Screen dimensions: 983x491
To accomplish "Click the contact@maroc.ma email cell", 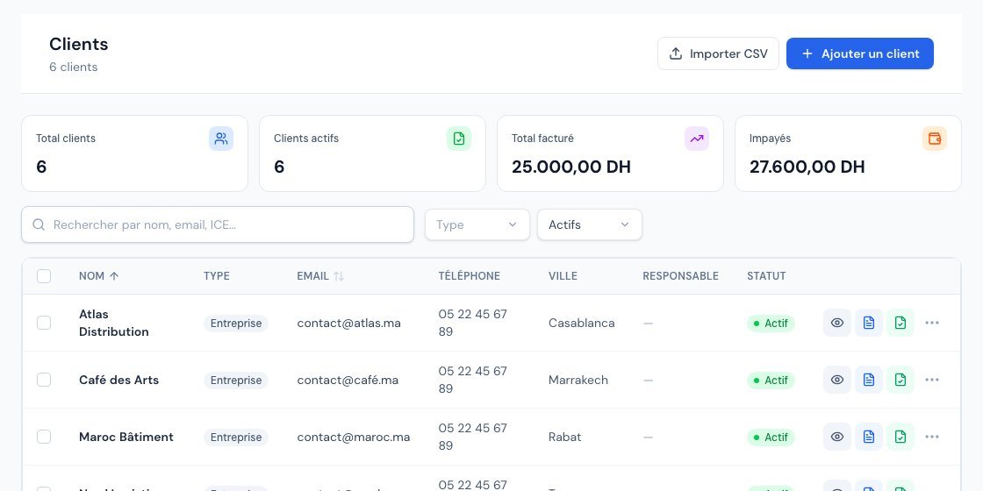I will (354, 438).
